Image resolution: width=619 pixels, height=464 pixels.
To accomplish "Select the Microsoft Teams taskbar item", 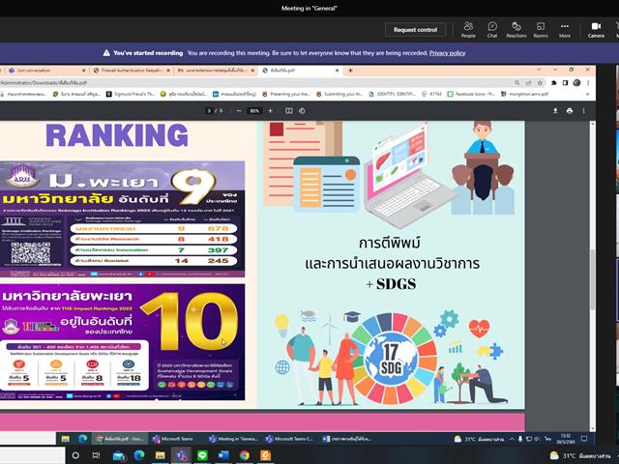I will (173, 438).
